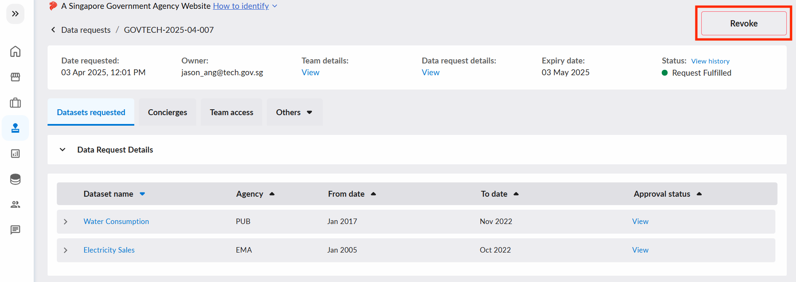796x282 pixels.
Task: Click the Jan 2005 from date cell
Action: [342, 250]
